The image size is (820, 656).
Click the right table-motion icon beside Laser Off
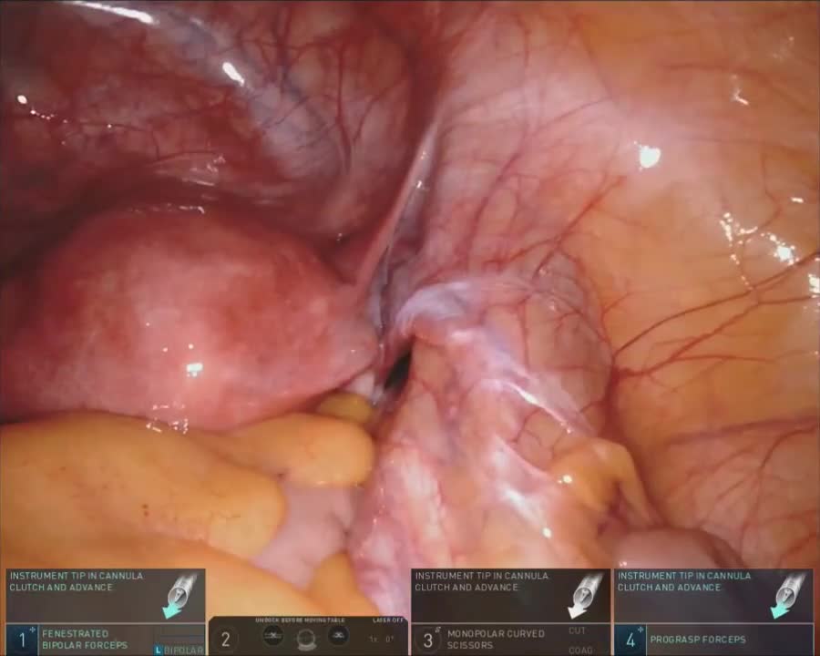click(338, 636)
